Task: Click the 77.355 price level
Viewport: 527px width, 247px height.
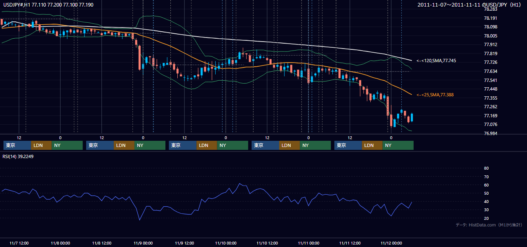Action: click(490, 98)
